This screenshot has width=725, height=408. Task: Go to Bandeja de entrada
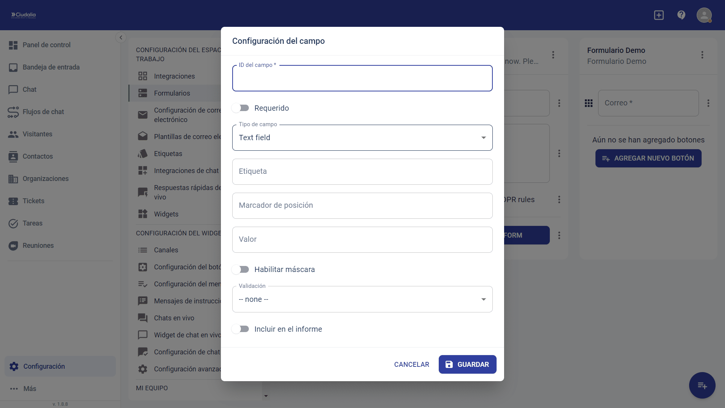tap(51, 67)
